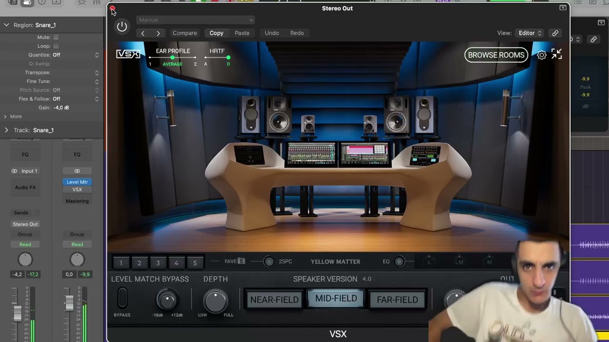Toggle the level match BYPASS switch
Viewport: 609px width, 342px height.
point(122,298)
